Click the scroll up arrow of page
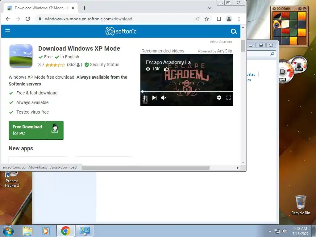Viewport: 316px width, 237px height. point(243,27)
